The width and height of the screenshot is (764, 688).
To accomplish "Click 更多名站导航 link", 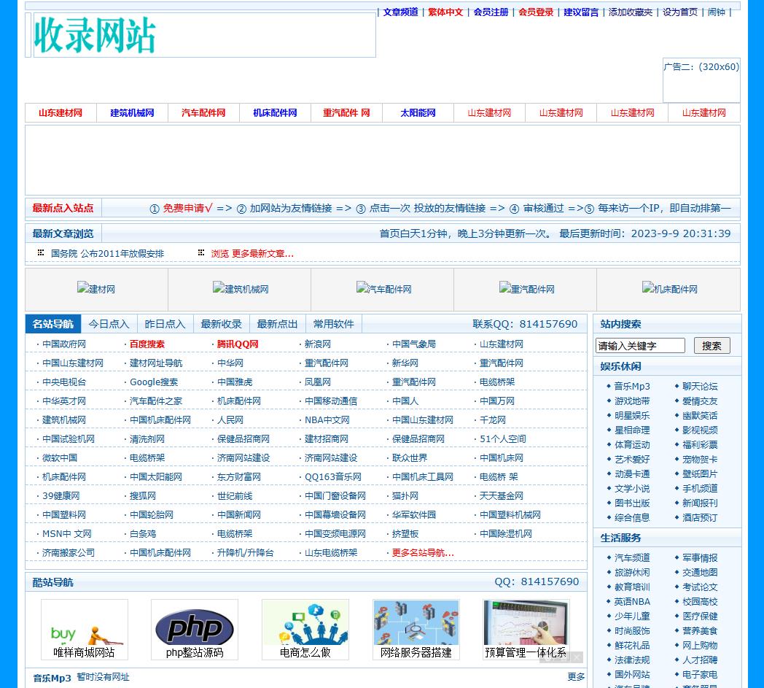I will tap(423, 554).
